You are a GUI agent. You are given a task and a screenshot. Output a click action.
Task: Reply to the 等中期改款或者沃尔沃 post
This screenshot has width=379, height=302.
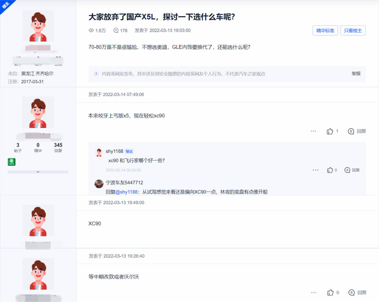357,293
